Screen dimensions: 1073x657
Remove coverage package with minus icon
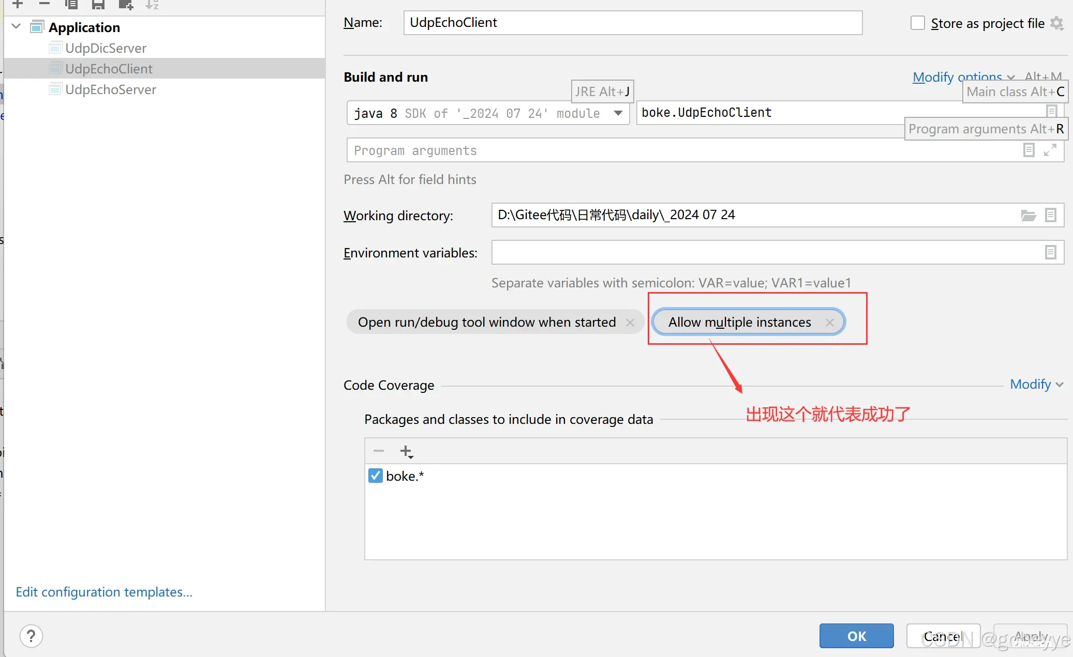coord(379,451)
